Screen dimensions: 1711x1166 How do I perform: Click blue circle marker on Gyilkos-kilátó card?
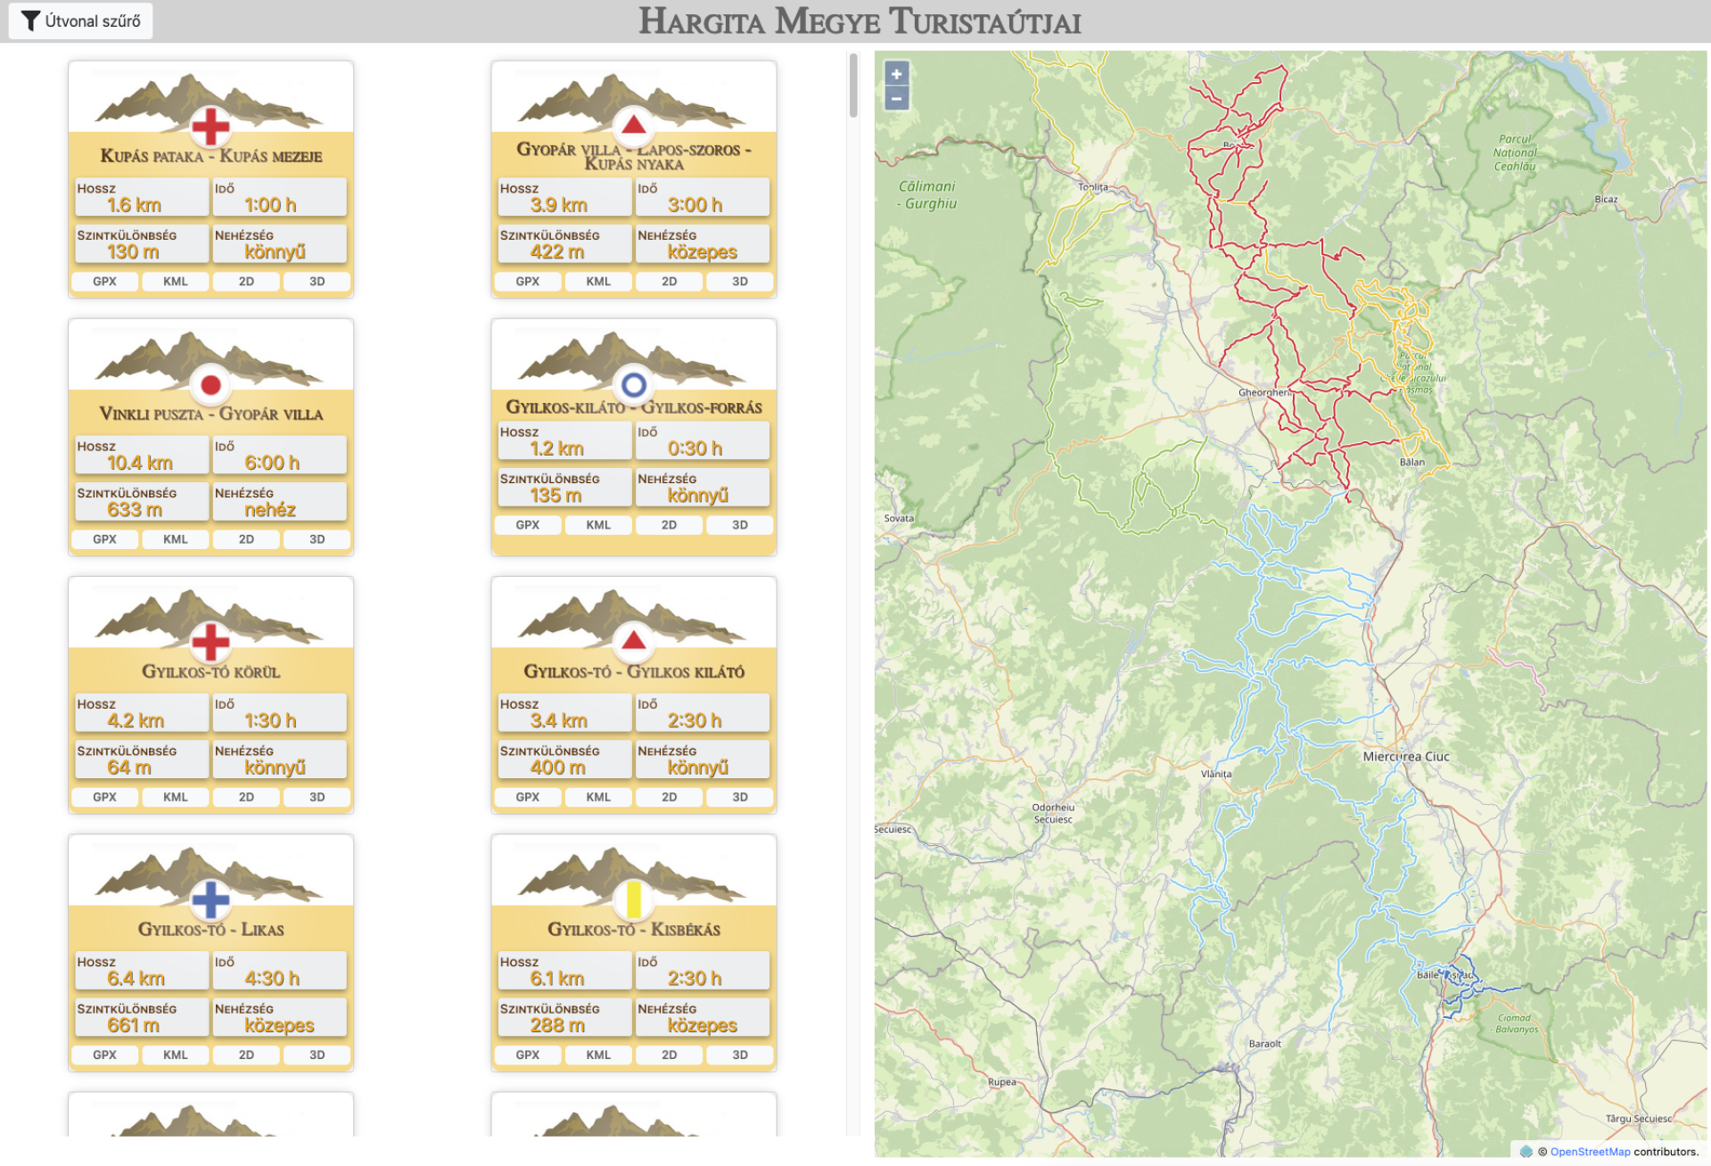pos(634,384)
